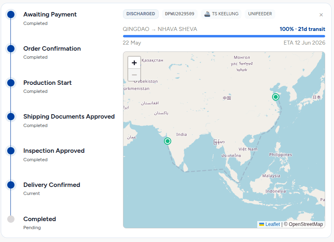Click the 'Delivery Confirmed' step title
334x242 pixels.
[x=52, y=185]
